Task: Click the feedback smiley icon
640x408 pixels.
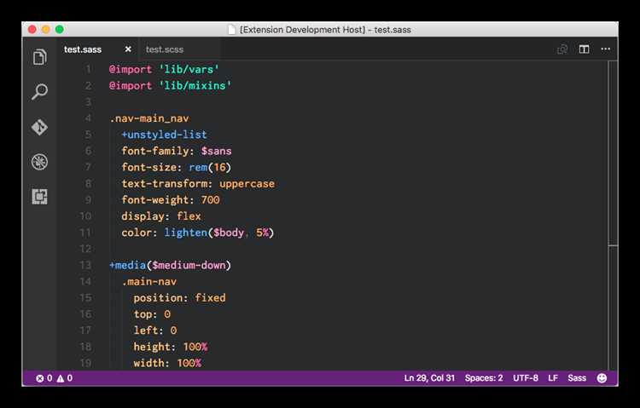Action: pyautogui.click(x=602, y=377)
